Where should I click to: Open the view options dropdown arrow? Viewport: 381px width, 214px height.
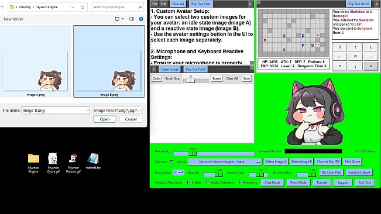point(123,19)
